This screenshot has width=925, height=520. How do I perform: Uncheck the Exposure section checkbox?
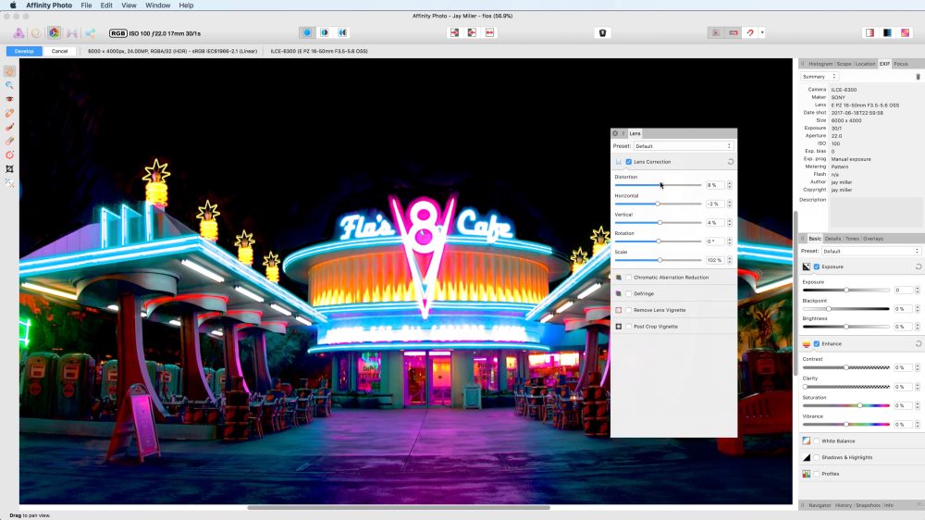[817, 266]
